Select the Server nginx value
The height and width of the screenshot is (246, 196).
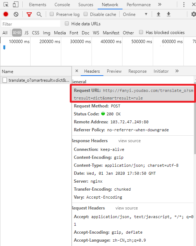point(97,181)
